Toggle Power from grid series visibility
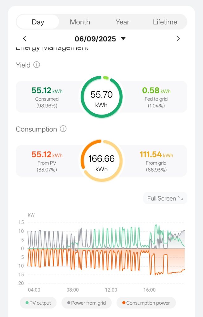Image resolution: width=203 pixels, height=317 pixels. (85, 303)
